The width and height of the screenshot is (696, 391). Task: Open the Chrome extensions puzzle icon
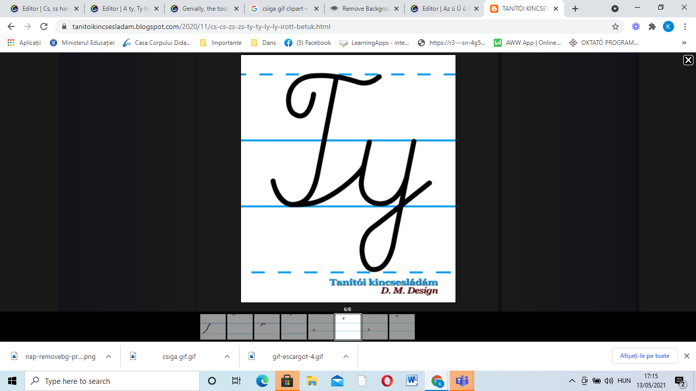pyautogui.click(x=652, y=26)
